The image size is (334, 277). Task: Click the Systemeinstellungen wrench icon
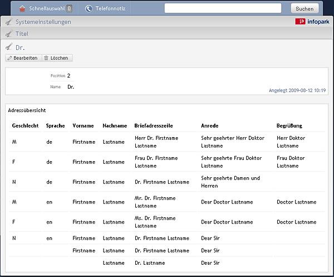(9, 22)
